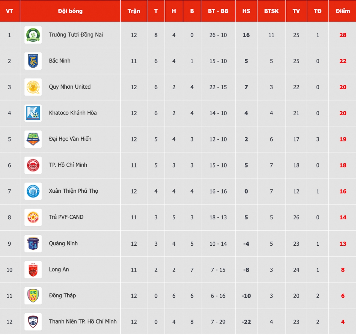
Task: Open the Bắc Ninh team name link
Action: coord(60,61)
